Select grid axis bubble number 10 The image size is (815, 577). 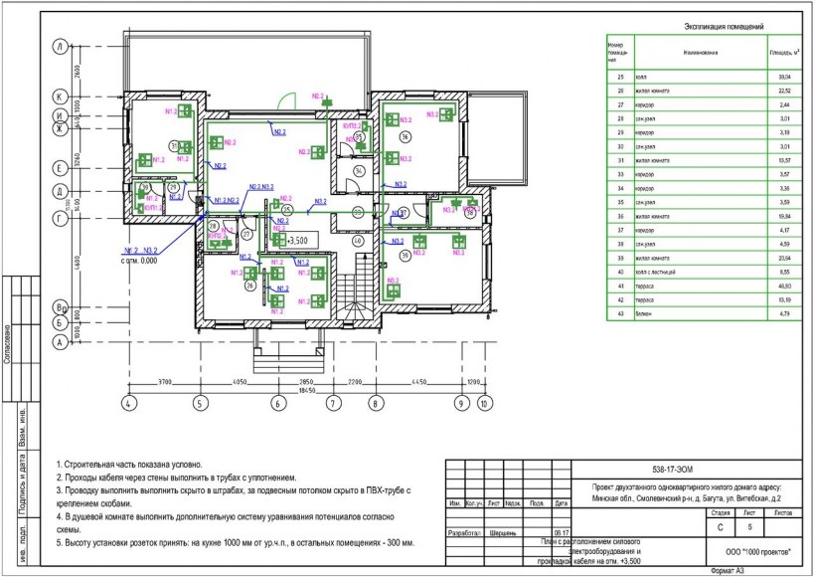point(483,404)
